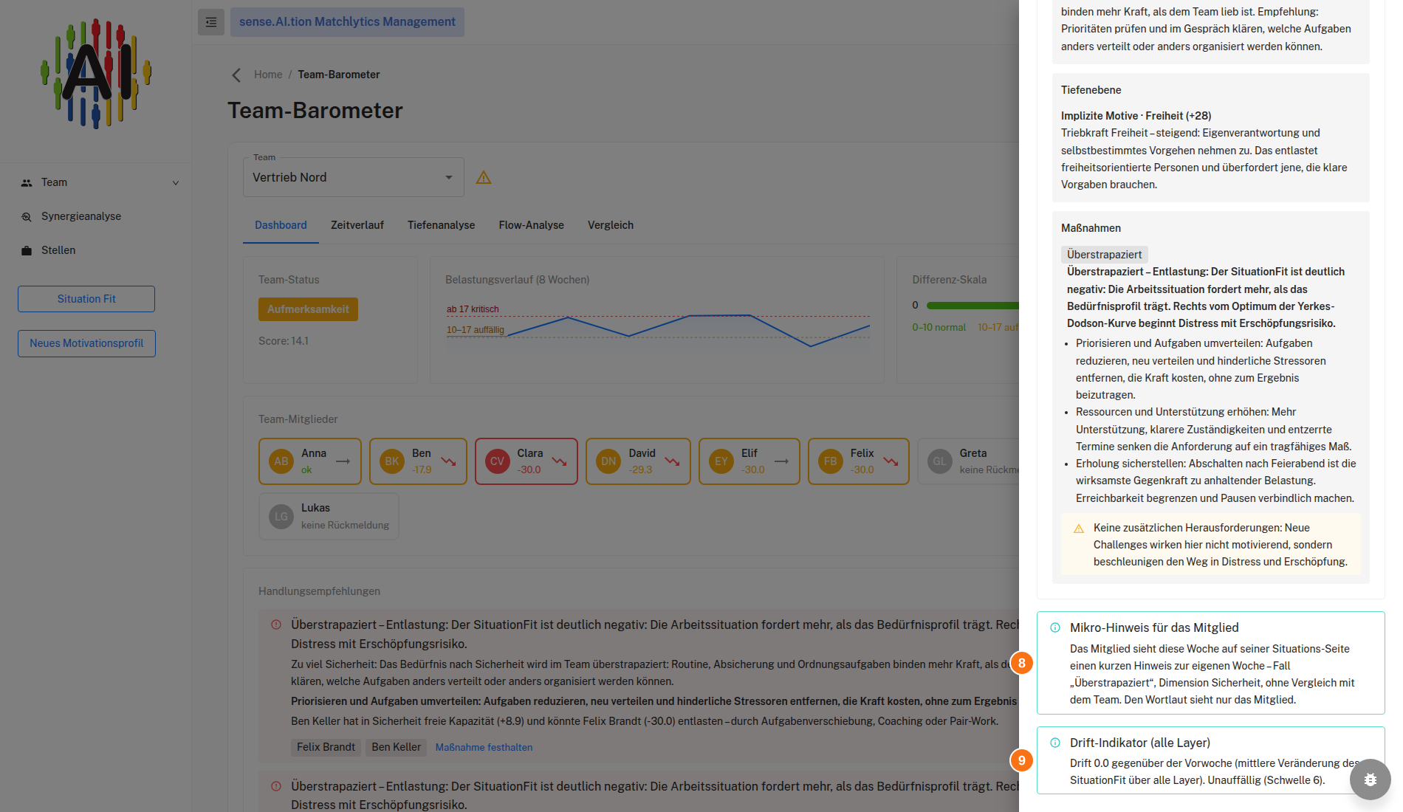Image resolution: width=1403 pixels, height=812 pixels.
Task: Select Clara's team member card
Action: tap(526, 461)
